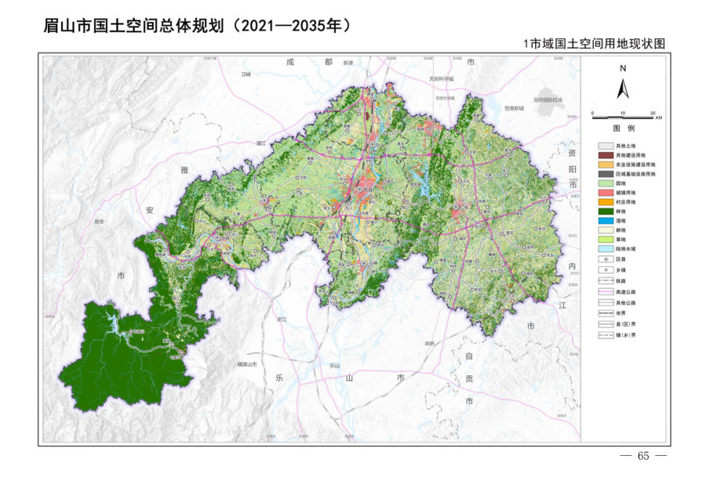The width and height of the screenshot is (706, 499).
Task: Click the 县(区)界 boundary symbol in legend
Action: (606, 324)
